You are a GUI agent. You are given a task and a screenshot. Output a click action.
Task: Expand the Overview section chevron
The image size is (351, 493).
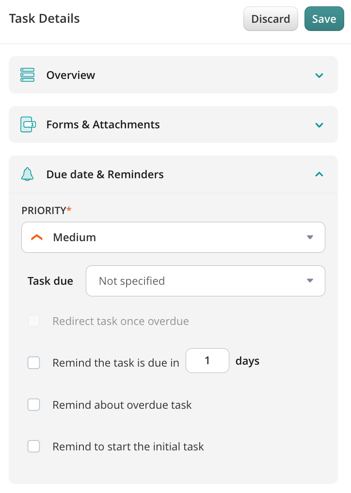[319, 76]
